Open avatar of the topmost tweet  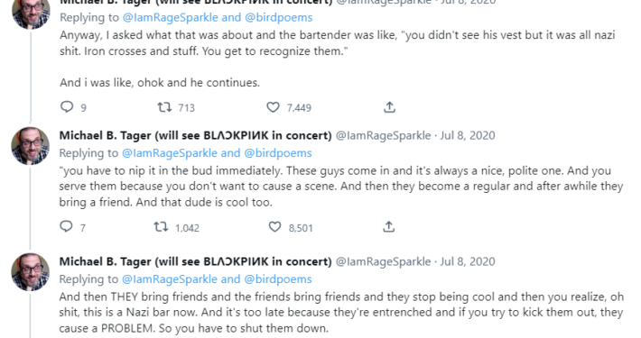click(31, 13)
